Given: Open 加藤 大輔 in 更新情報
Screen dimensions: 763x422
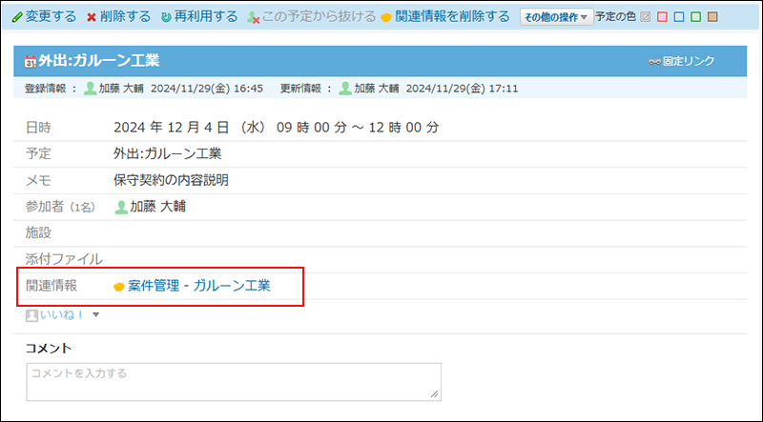Looking at the screenshot, I should [x=376, y=89].
